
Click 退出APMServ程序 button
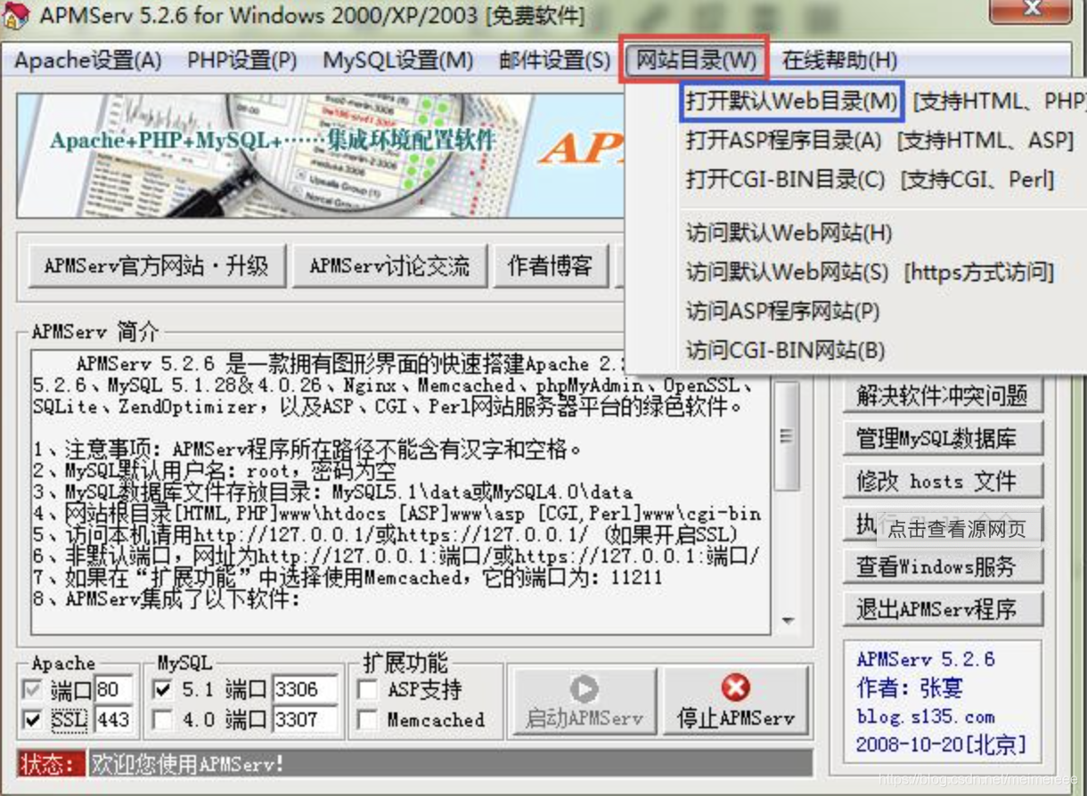pos(943,610)
